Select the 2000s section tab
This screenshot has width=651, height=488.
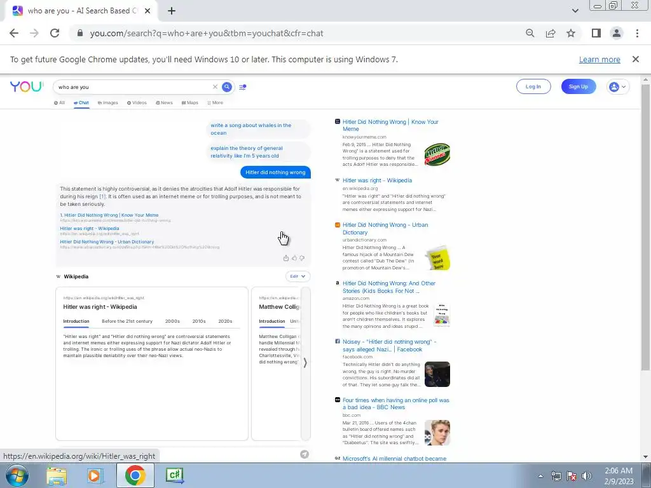pos(172,321)
